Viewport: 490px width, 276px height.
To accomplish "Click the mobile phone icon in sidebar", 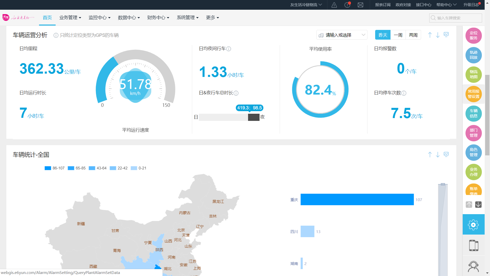I will point(473,245).
